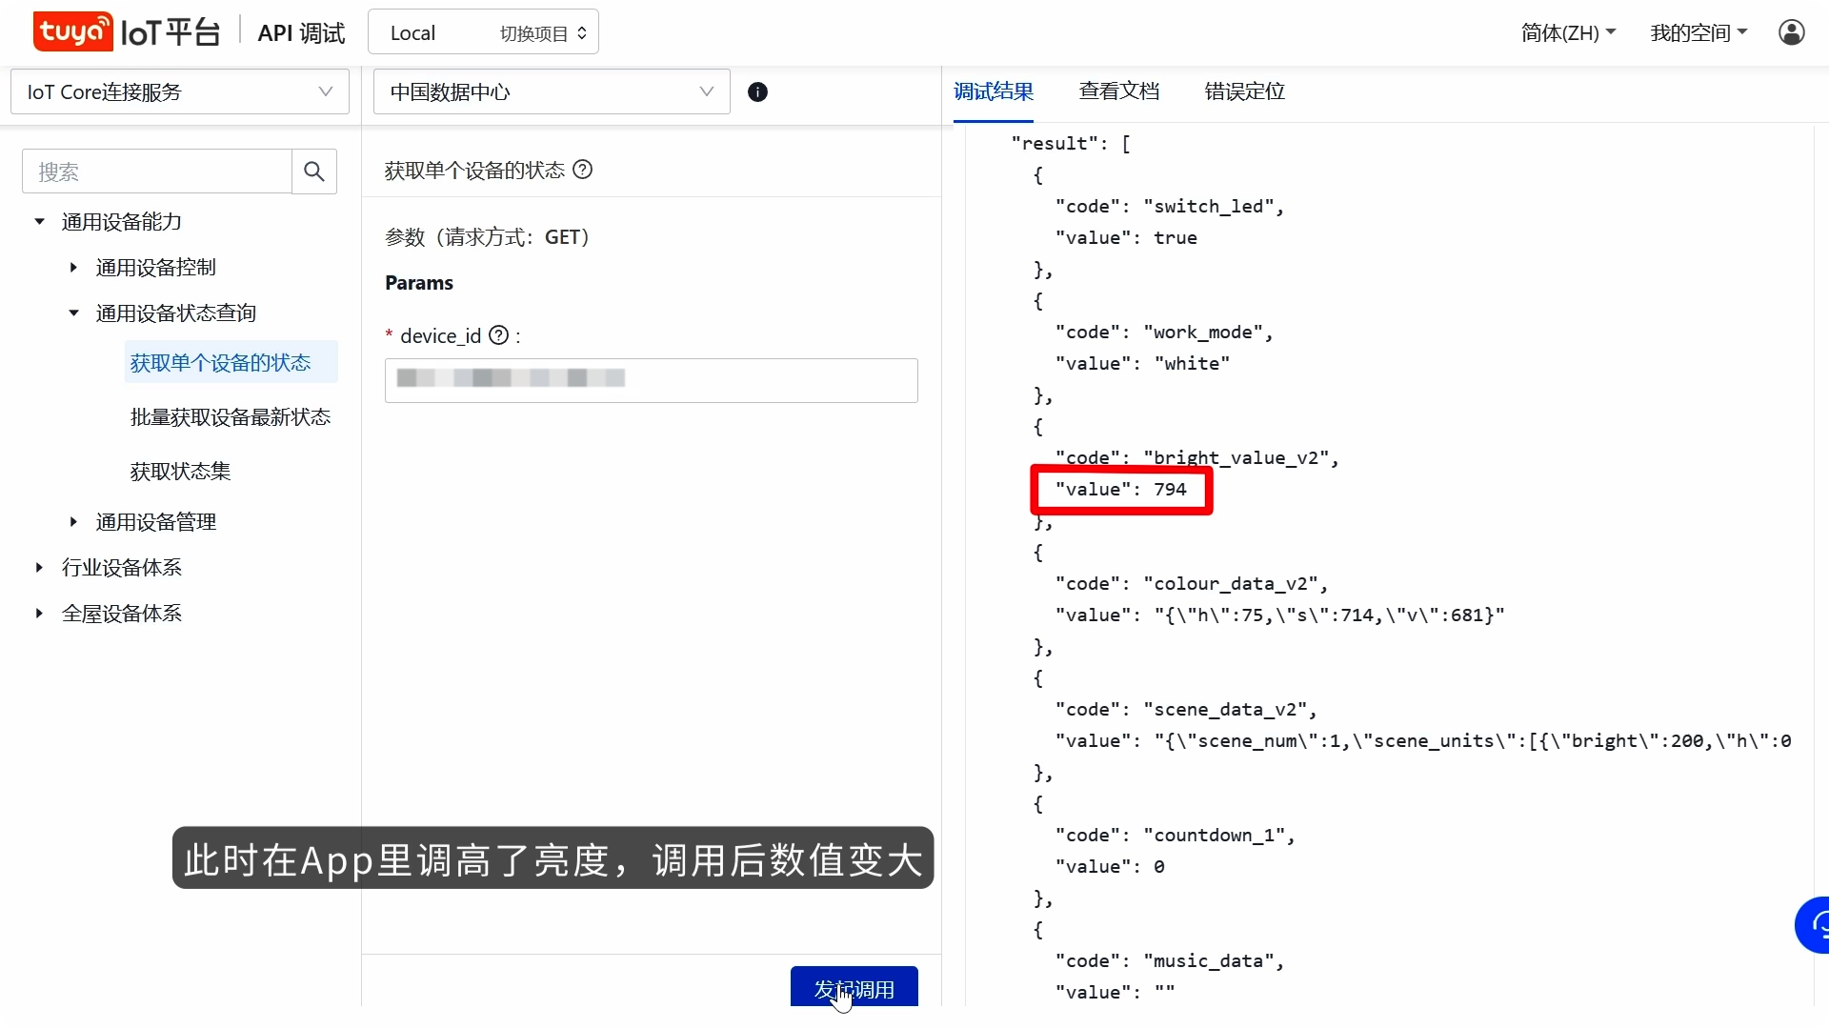Viewport: 1829px width, 1029px height.
Task: Select 批量获取设备最新状态 in the tree
Action: 230,417
